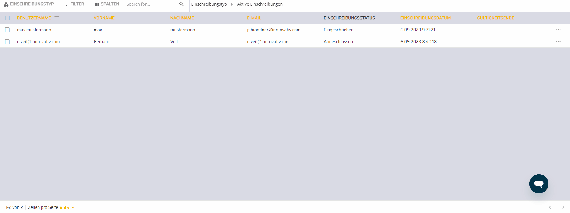Click the email p.brandner@inn-ovativ.com

coord(274,30)
